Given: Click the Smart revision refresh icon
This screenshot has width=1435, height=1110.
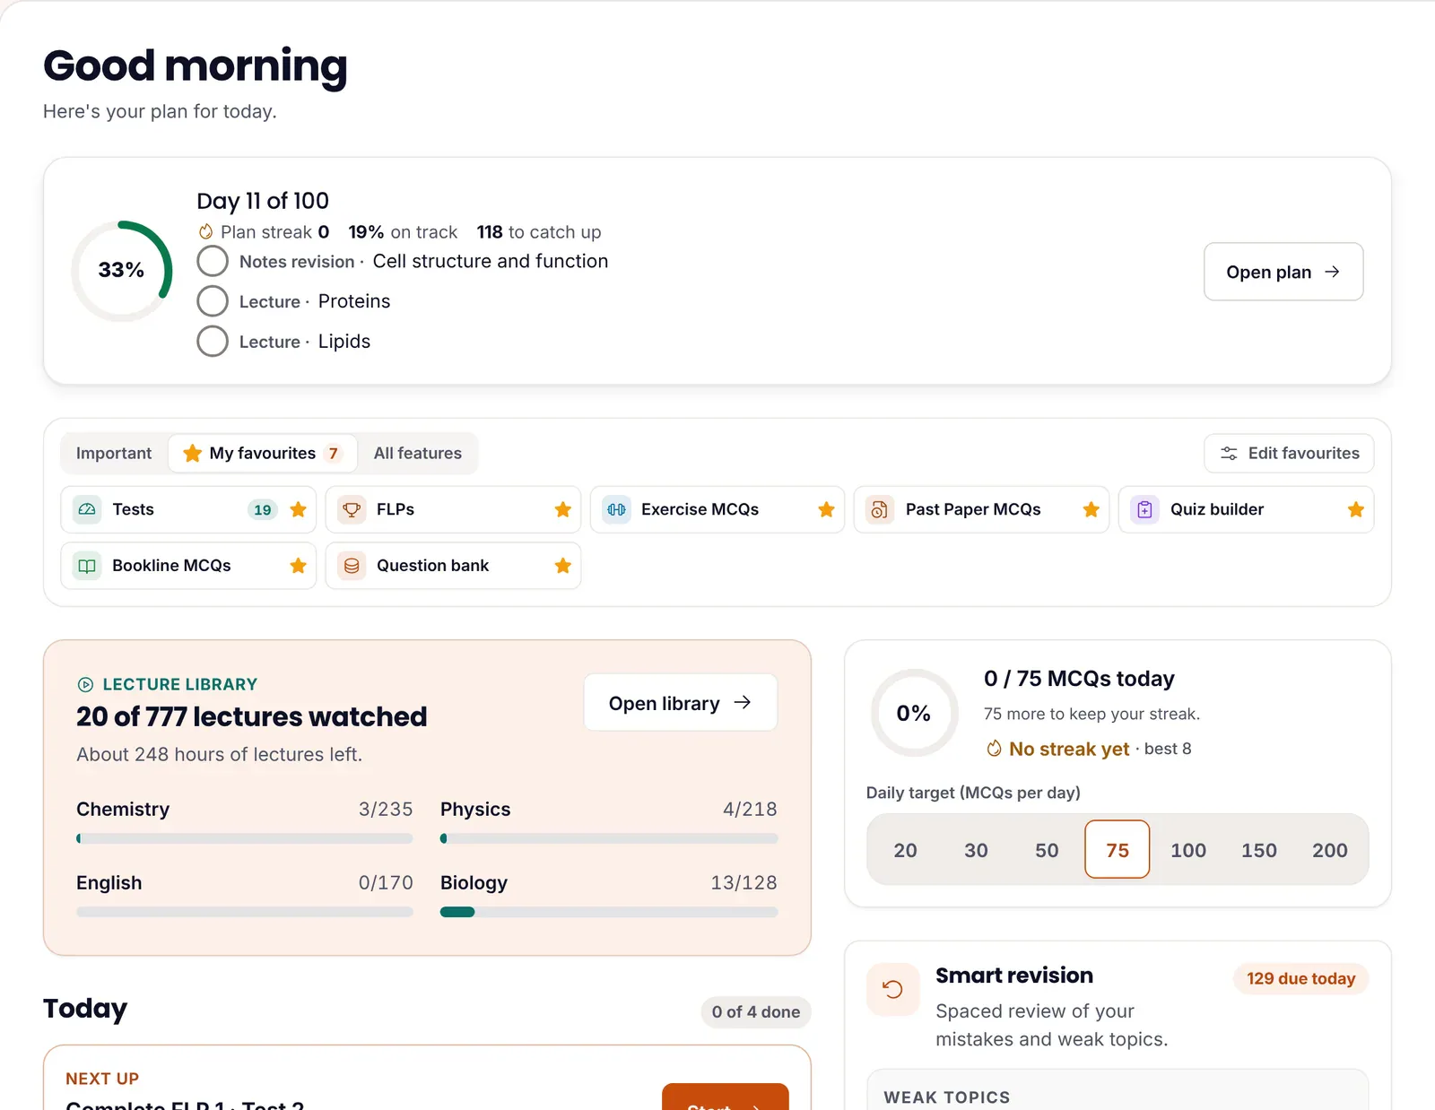Looking at the screenshot, I should 893,989.
